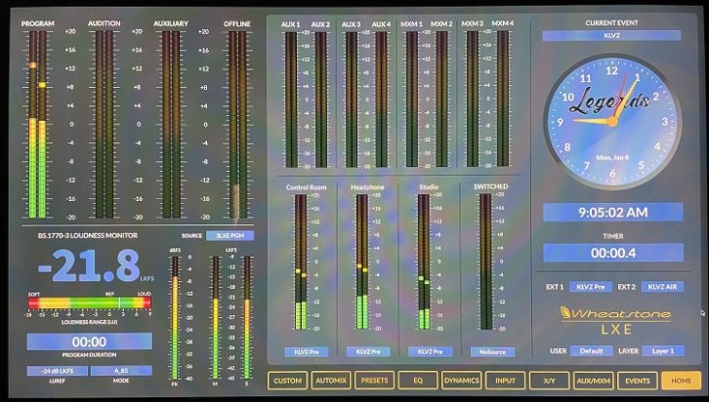Viewport: 709px width, 402px height.
Task: Click the -21.8 LKFS loudness readout
Action: (91, 265)
